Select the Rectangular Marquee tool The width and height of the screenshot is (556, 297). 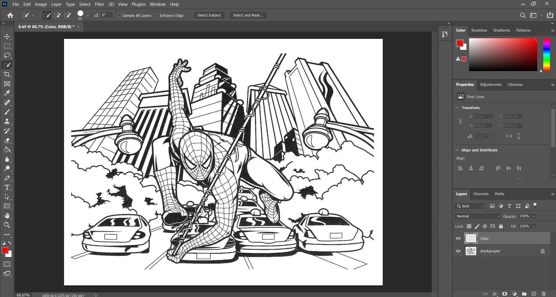point(7,46)
